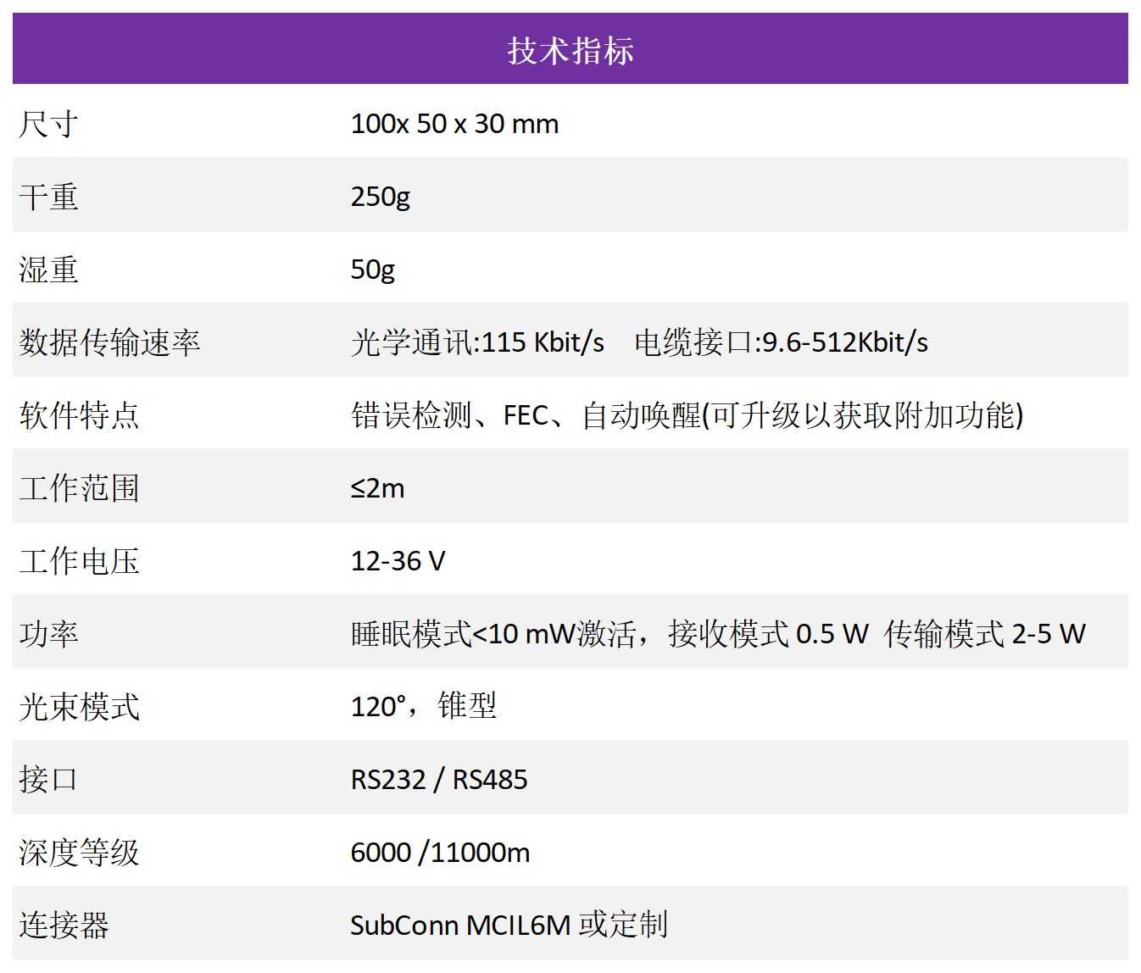
Task: Select the 6000 /11000m depth rating value
Action: [x=440, y=853]
